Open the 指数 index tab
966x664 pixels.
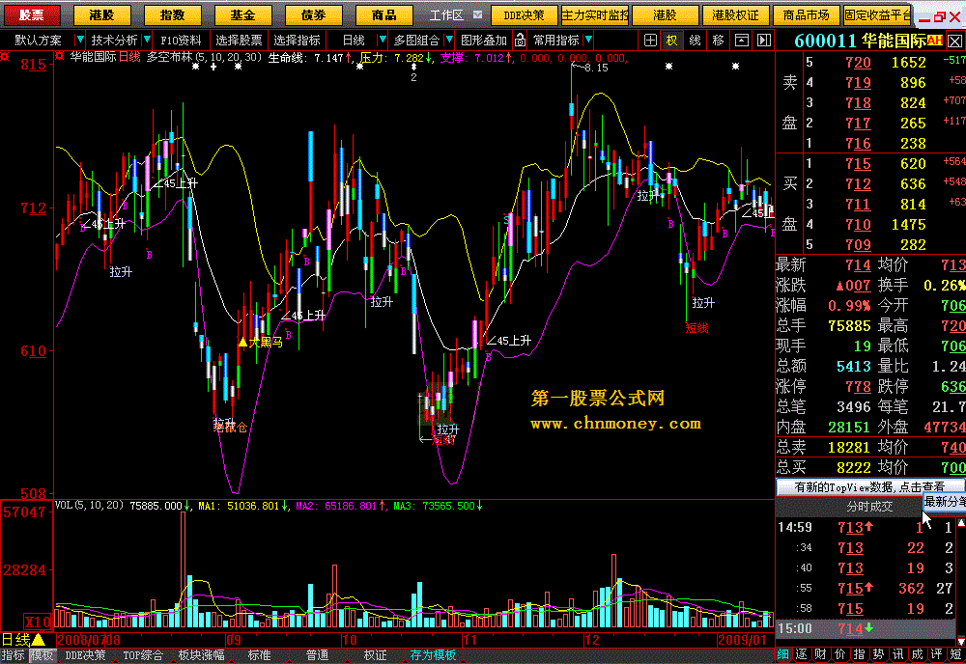click(173, 14)
